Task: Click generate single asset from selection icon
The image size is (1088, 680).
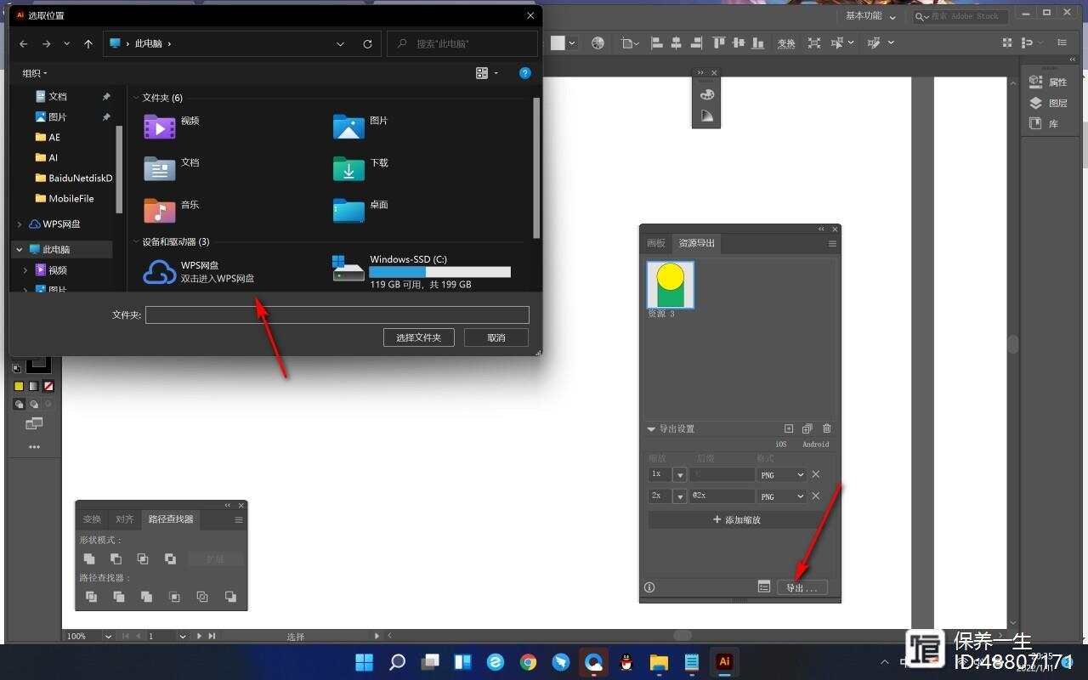Action: click(789, 429)
